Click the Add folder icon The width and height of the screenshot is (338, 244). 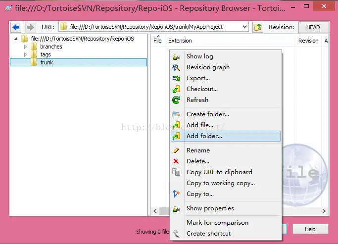[176, 136]
